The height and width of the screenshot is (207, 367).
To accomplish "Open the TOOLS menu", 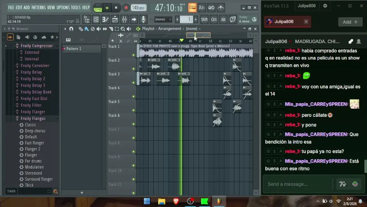I will click(76, 7).
